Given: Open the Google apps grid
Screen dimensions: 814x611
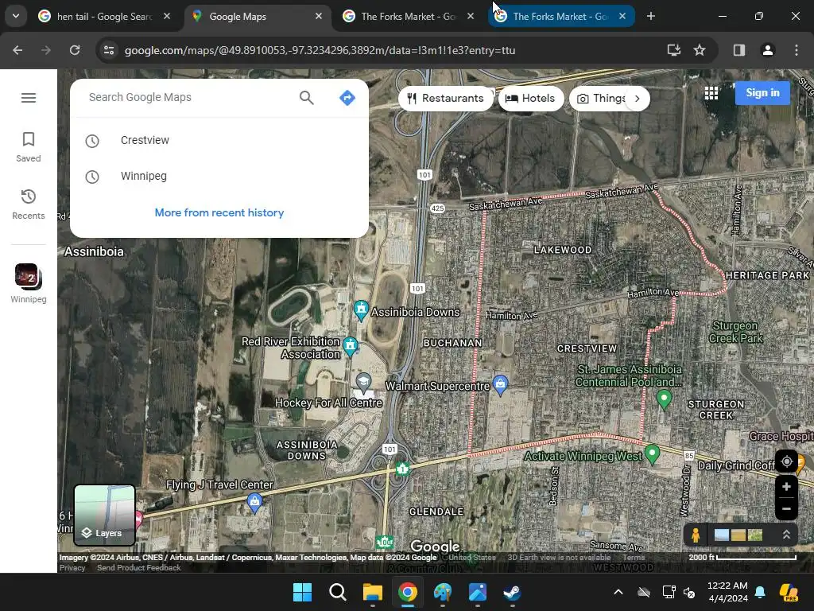Looking at the screenshot, I should click(711, 93).
